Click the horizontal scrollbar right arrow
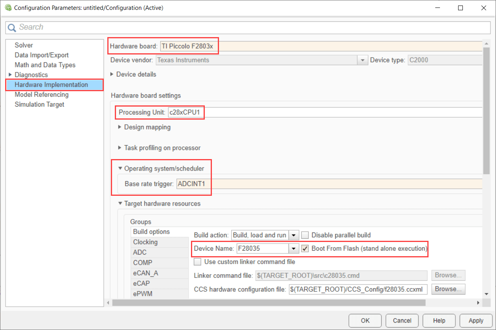The image size is (496, 330). click(x=478, y=303)
